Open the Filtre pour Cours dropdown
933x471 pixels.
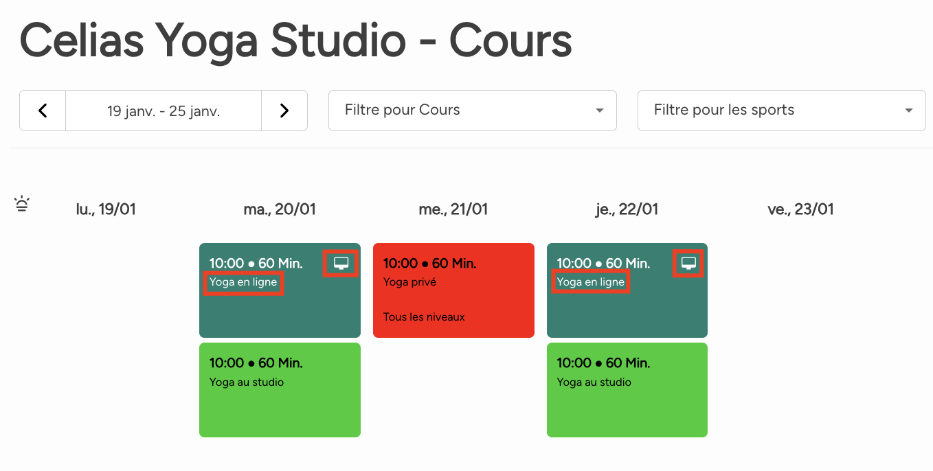[x=472, y=111]
